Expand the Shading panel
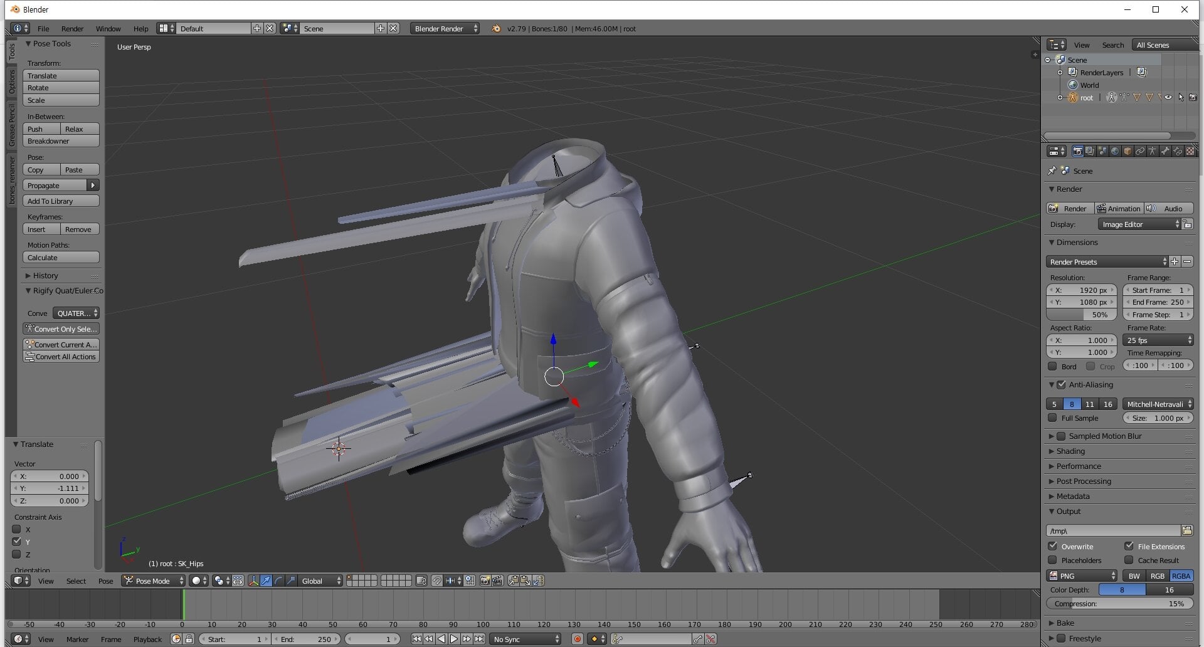 [x=1070, y=451]
